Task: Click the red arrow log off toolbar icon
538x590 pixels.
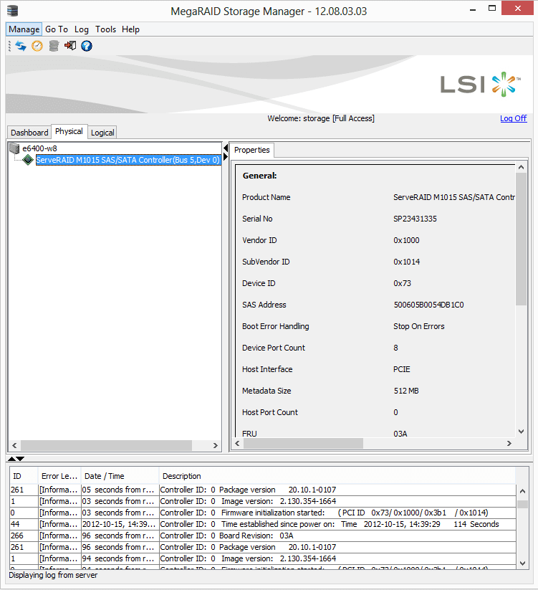Action: tap(70, 46)
